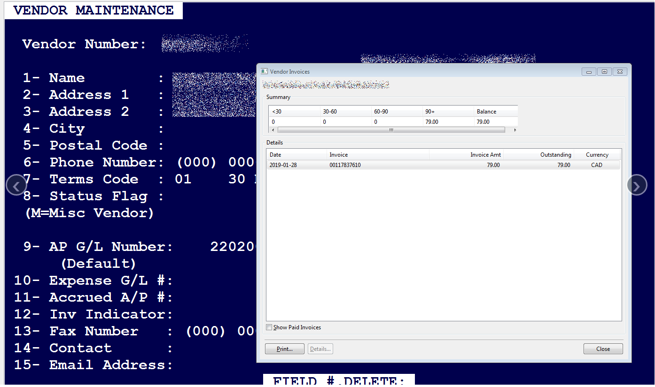This screenshot has height=387, width=655.
Task: Advance to next image with right arrow
Action: (x=637, y=186)
